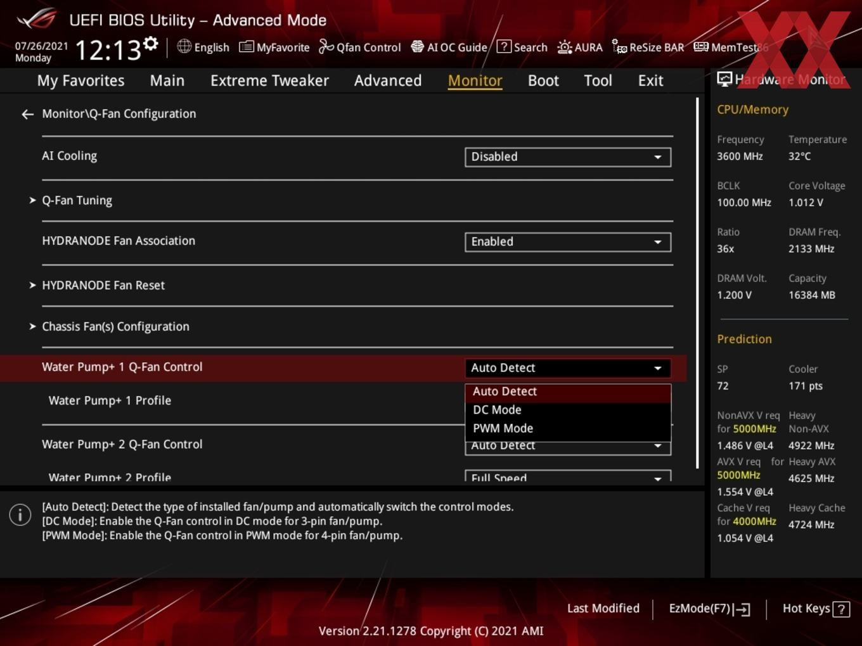Click the globe language icon

(184, 46)
